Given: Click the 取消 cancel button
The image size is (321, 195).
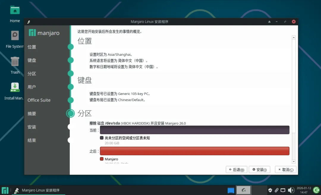Looking at the screenshot, I should (285, 169).
